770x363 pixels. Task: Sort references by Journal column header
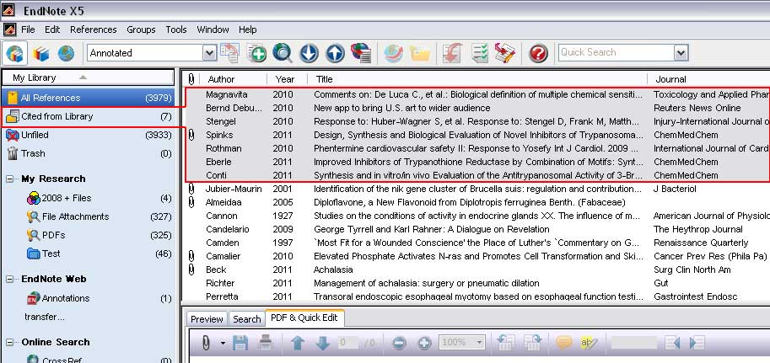[708, 79]
